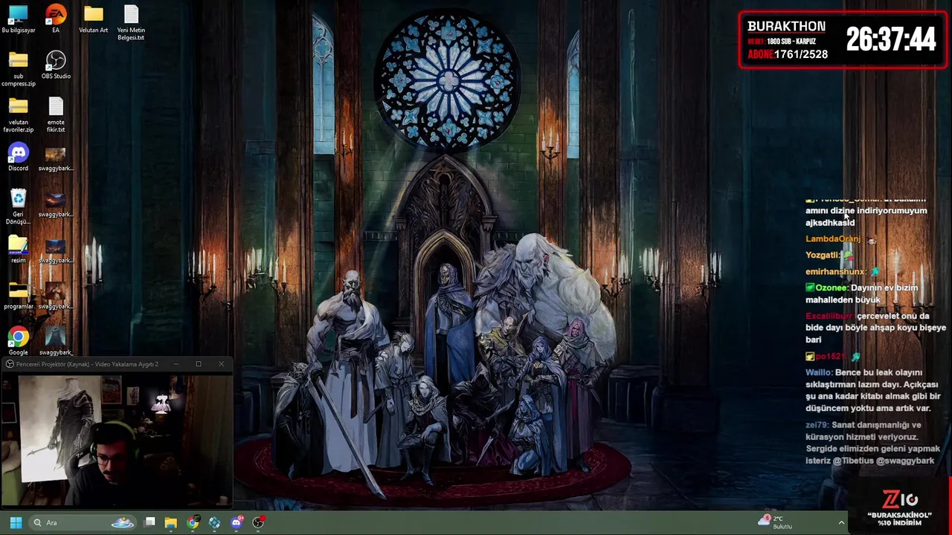Launch OBS Studio desktop shortcut
This screenshot has height=535, width=952.
tap(56, 65)
